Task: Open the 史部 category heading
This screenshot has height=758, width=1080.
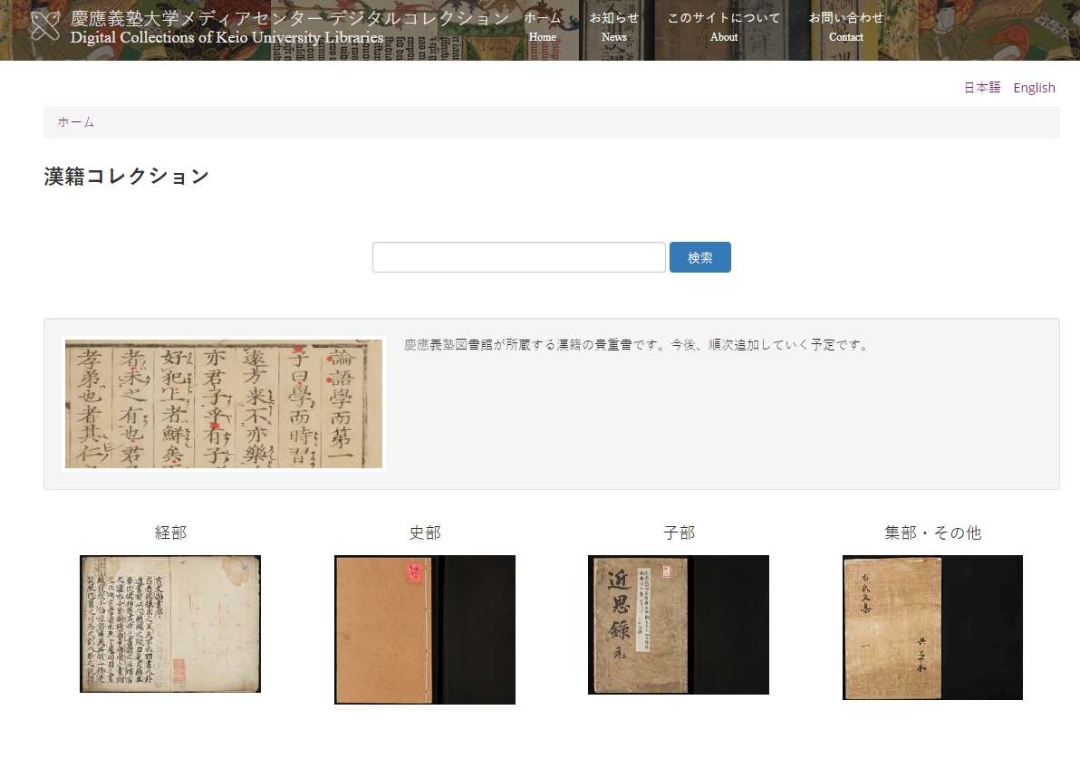Action: (x=425, y=533)
